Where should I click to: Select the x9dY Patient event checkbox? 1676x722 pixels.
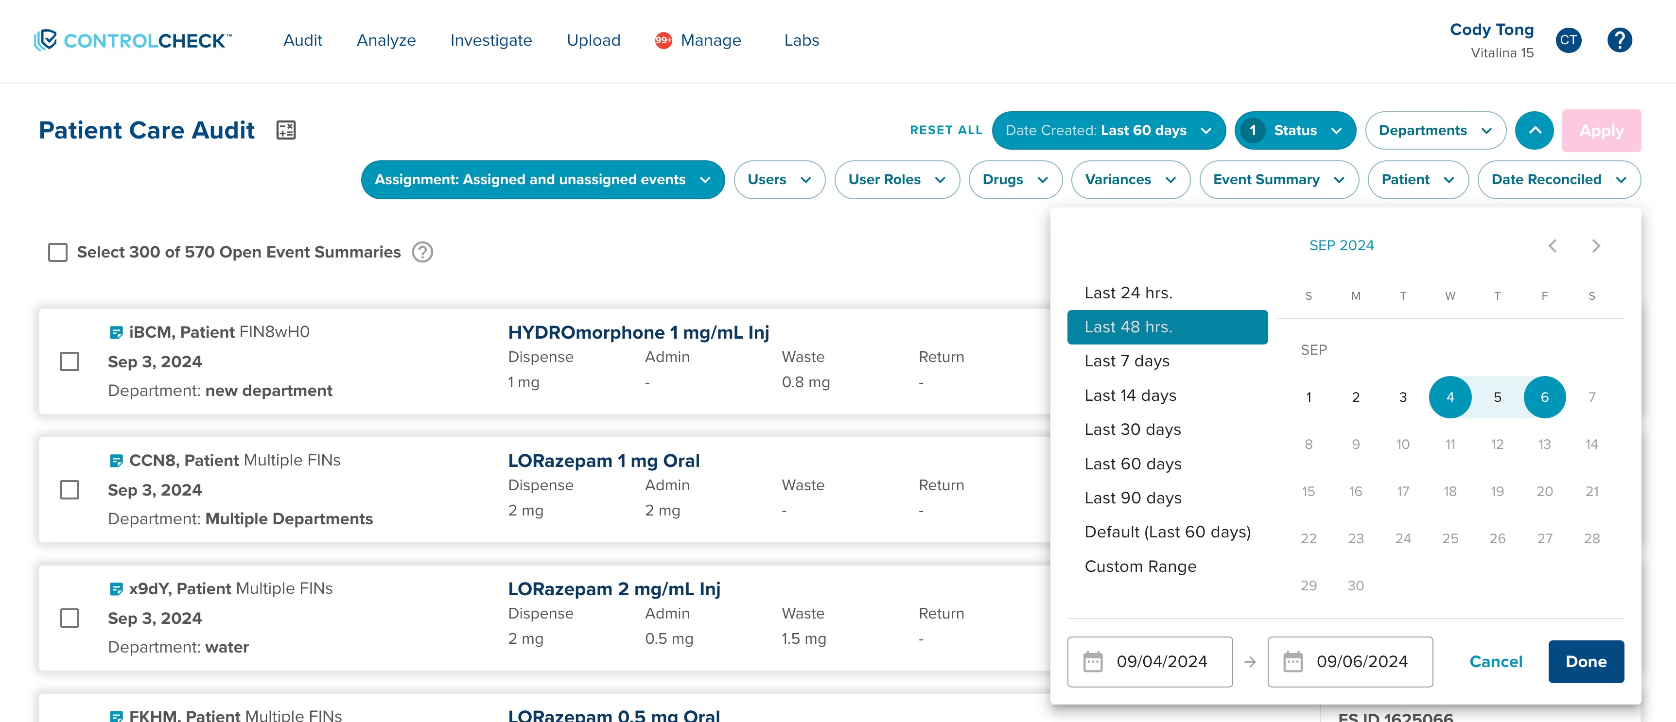[x=70, y=618]
